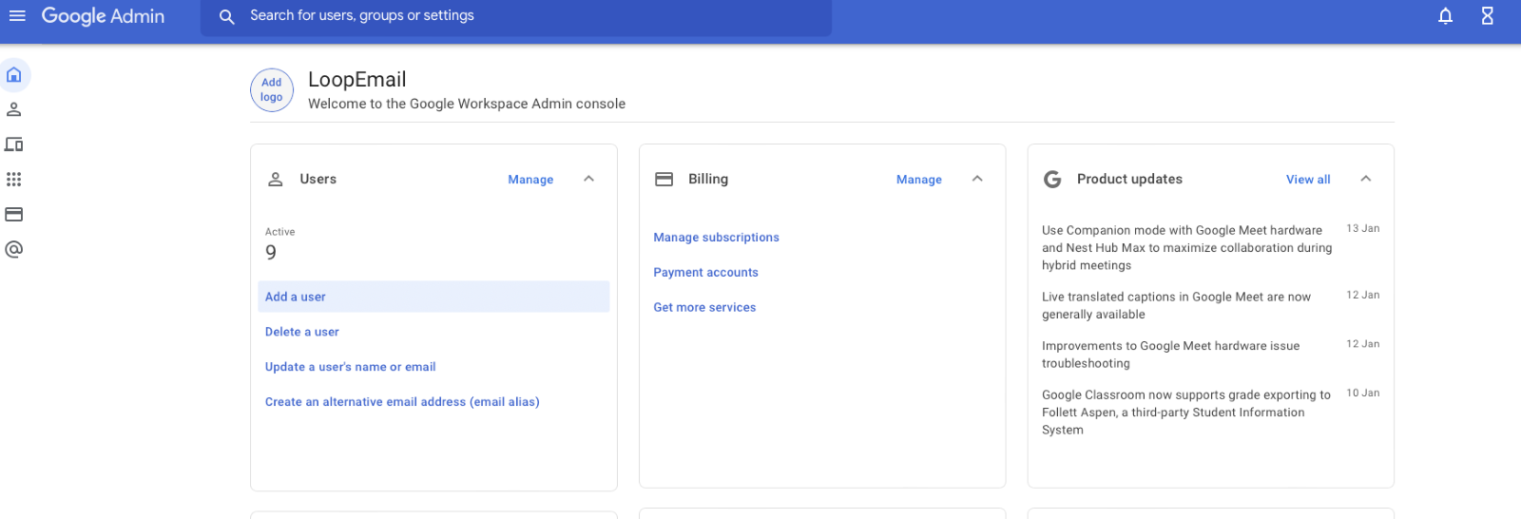This screenshot has width=1521, height=519.
Task: Open Account @ icon in sidebar
Action: [14, 249]
